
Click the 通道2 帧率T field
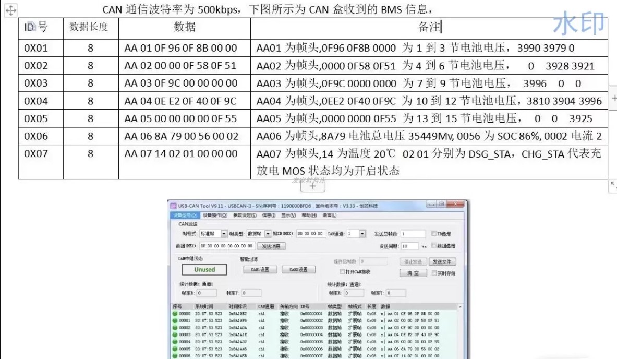coord(396,293)
